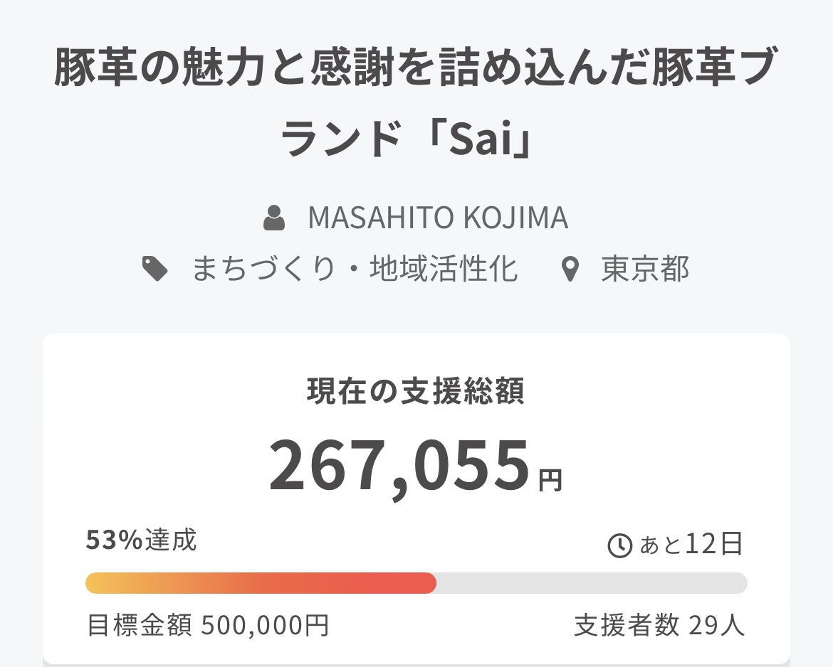Image resolution: width=833 pixels, height=667 pixels.
Task: Click the 53% percentage number
Action: 114,540
